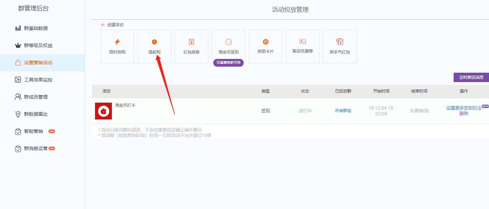Click the 设置更多签到玩法 link

tap(464, 108)
